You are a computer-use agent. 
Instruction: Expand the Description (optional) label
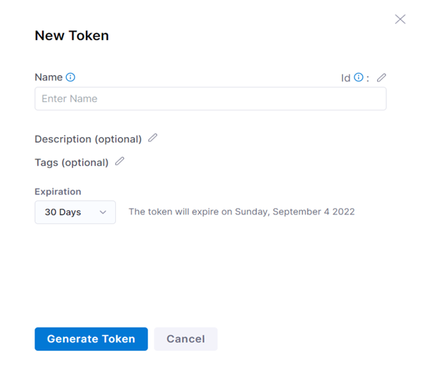click(88, 139)
